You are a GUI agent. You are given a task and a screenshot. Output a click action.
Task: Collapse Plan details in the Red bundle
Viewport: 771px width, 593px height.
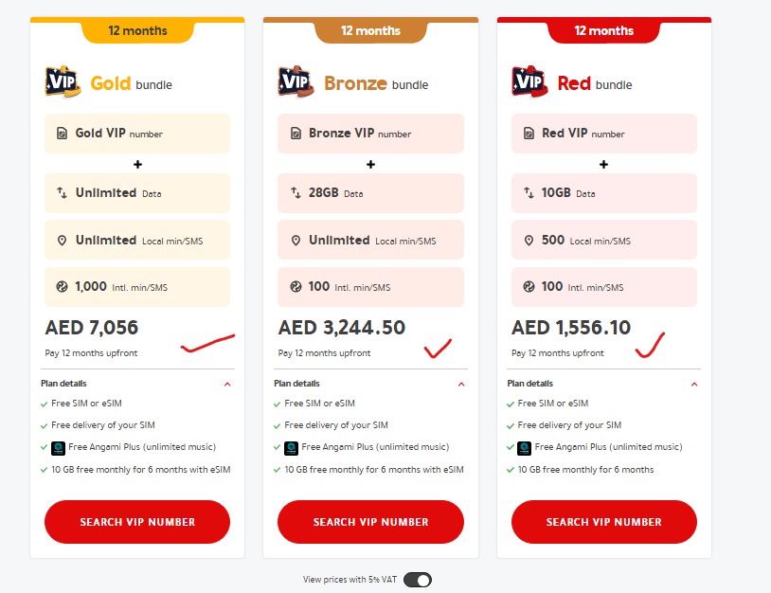[x=694, y=385]
